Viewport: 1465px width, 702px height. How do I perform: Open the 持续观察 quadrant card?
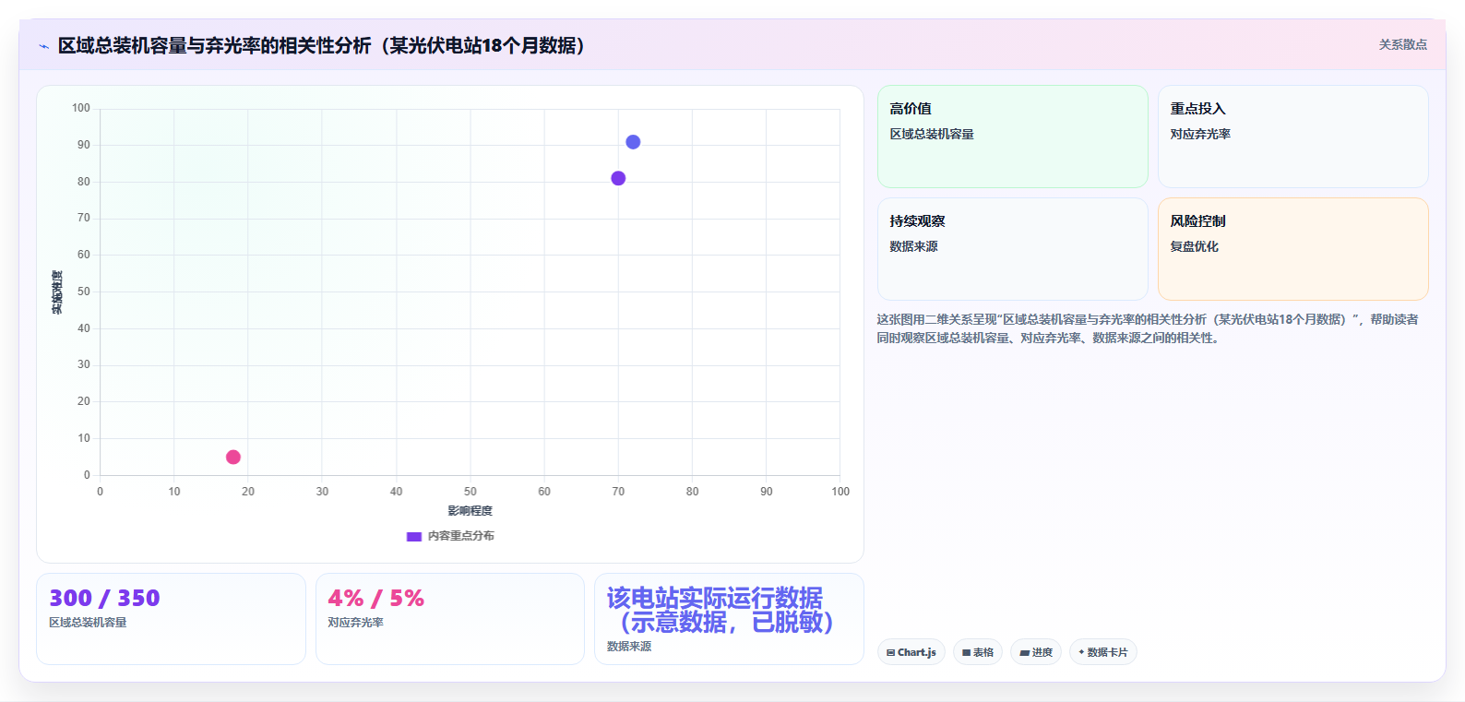point(1013,249)
